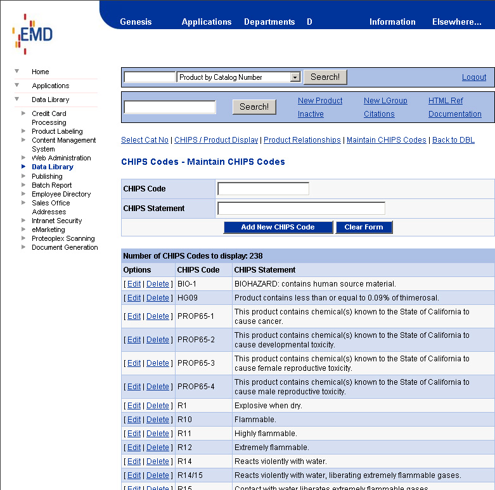Screen dimensions: 495x490
Task: Click the arrow icon beside Employee Directory
Action: pyautogui.click(x=23, y=194)
